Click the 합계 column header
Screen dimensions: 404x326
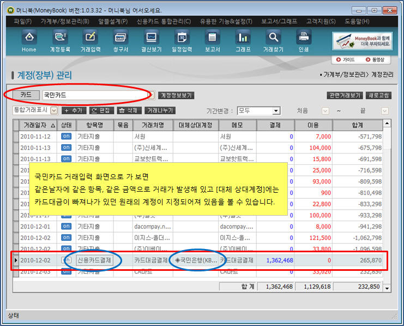pos(358,125)
